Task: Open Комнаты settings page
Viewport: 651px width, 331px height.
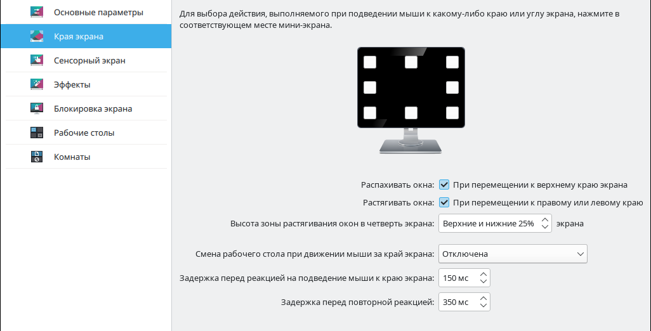Action: click(86, 157)
